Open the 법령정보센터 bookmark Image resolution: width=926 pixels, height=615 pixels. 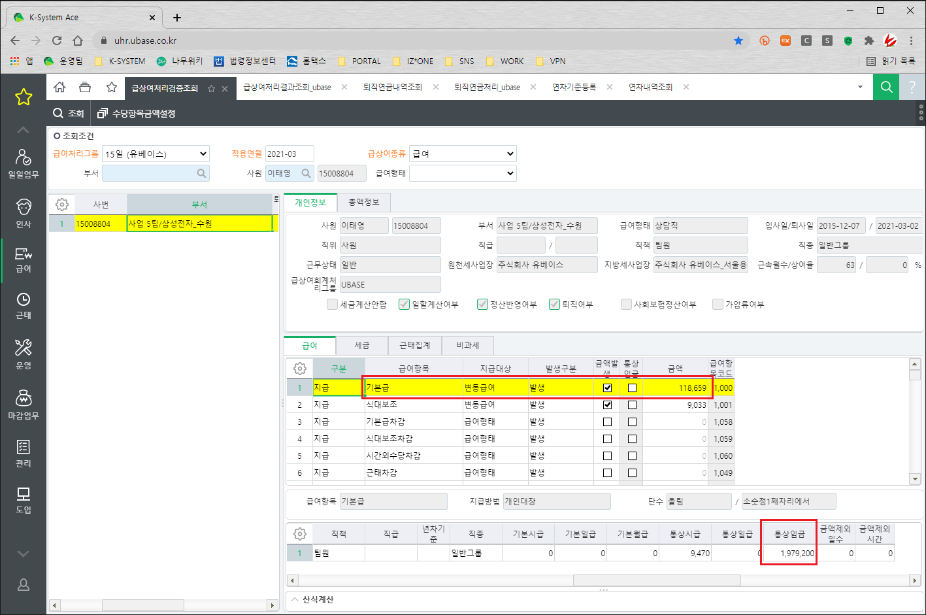coord(245,61)
